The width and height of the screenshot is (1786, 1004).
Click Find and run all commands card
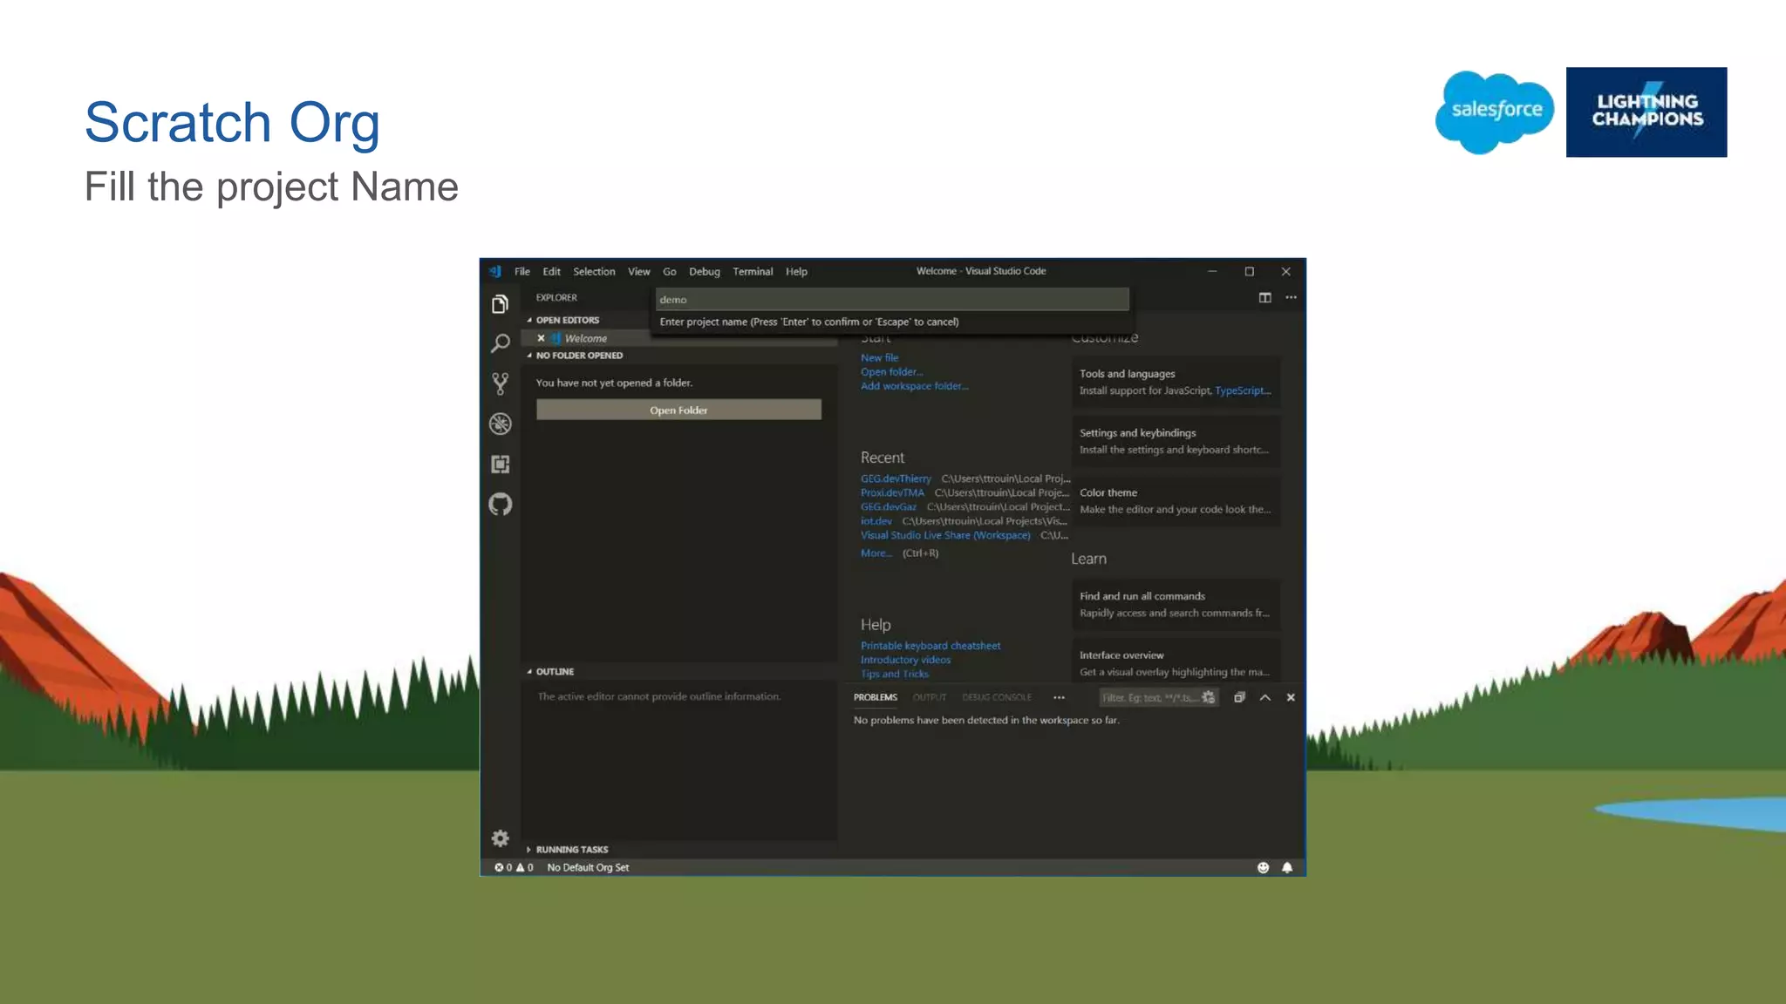point(1176,604)
